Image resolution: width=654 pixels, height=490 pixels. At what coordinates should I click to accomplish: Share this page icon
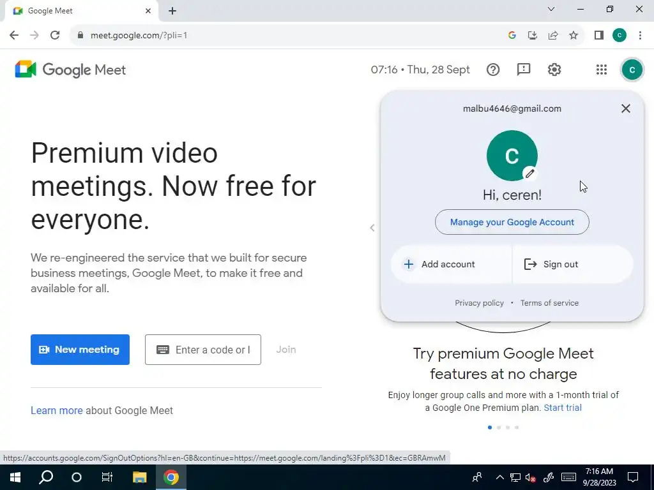553,36
